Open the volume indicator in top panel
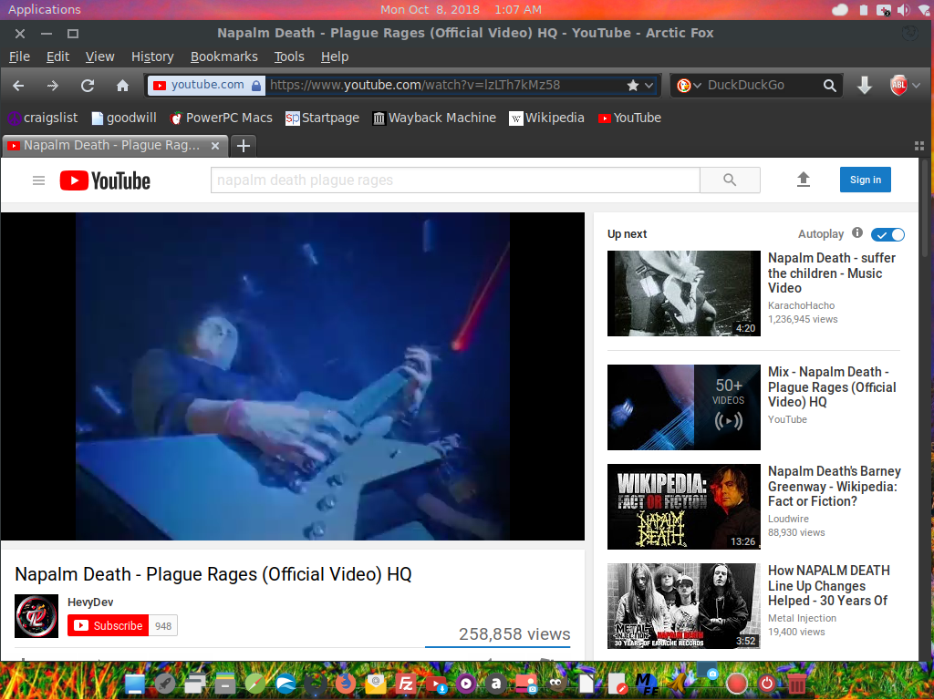This screenshot has width=934, height=700. [904, 9]
